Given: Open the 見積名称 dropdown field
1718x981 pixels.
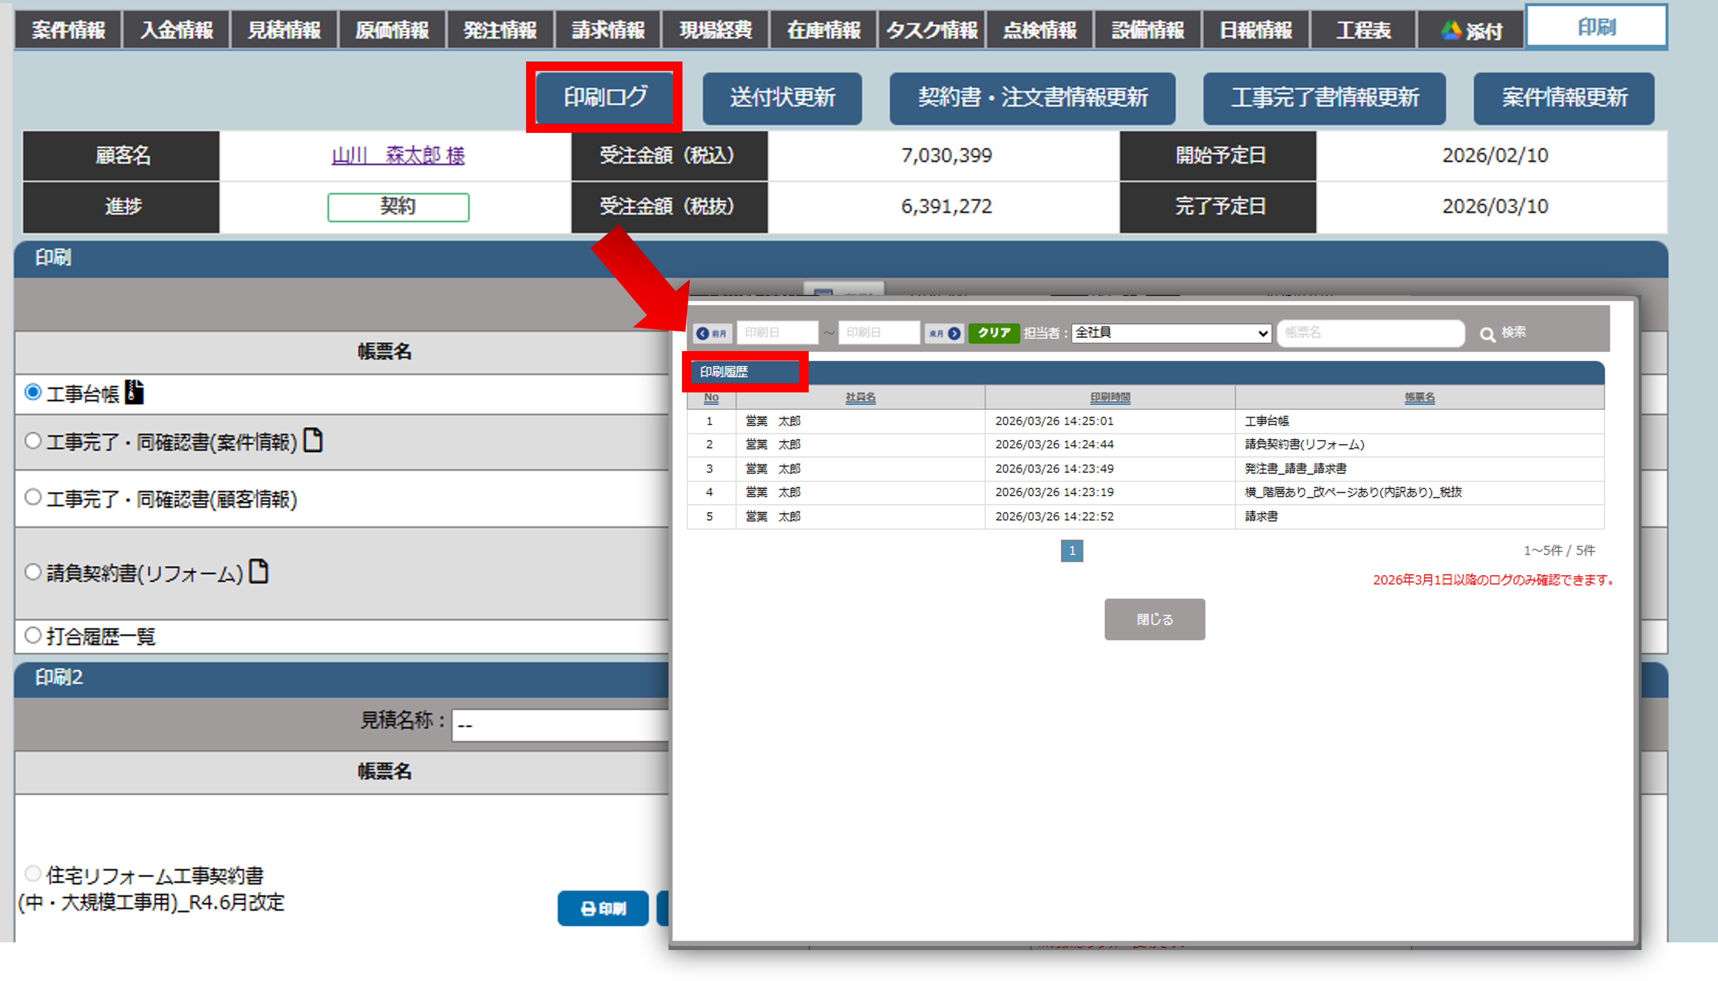Looking at the screenshot, I should click(559, 726).
